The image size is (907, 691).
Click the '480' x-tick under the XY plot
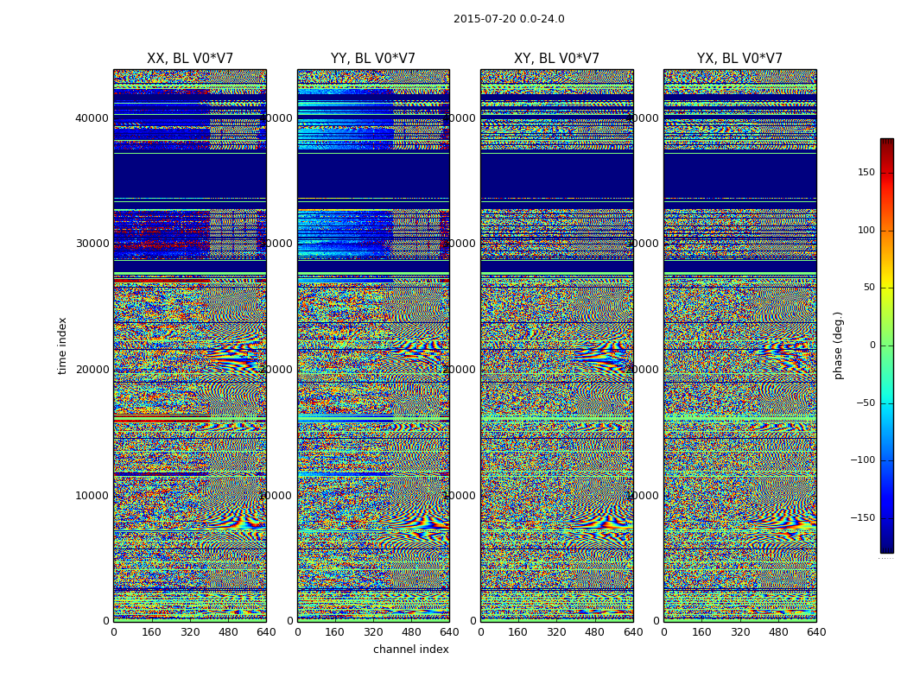click(594, 632)
